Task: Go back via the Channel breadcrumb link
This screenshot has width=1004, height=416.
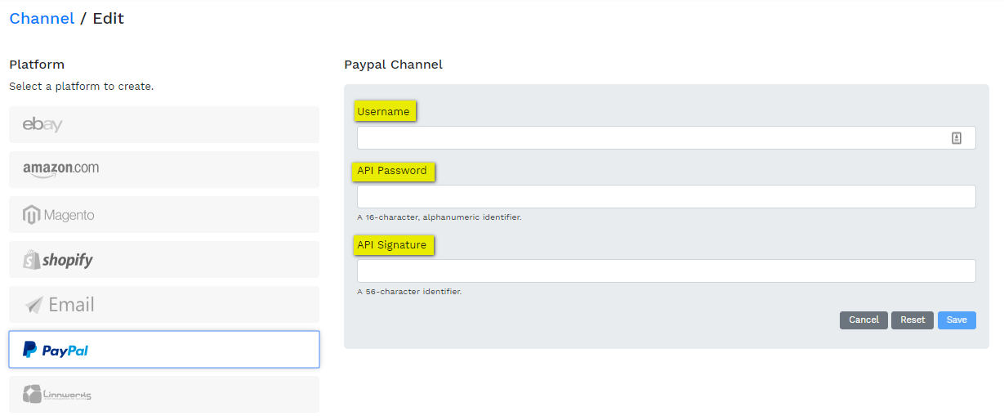Action: 42,18
